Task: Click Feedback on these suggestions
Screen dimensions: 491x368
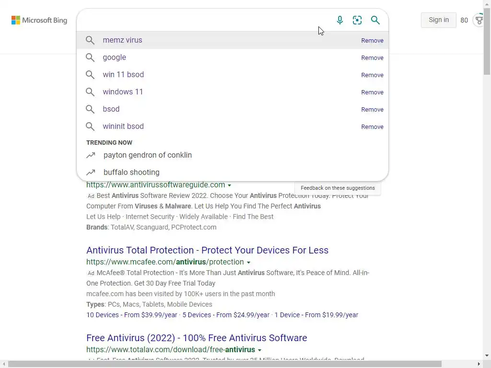Action: pos(338,188)
